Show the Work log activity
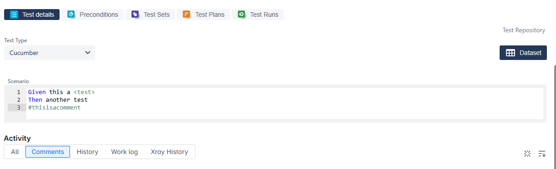Screen dimensions: 556x169 (125, 152)
